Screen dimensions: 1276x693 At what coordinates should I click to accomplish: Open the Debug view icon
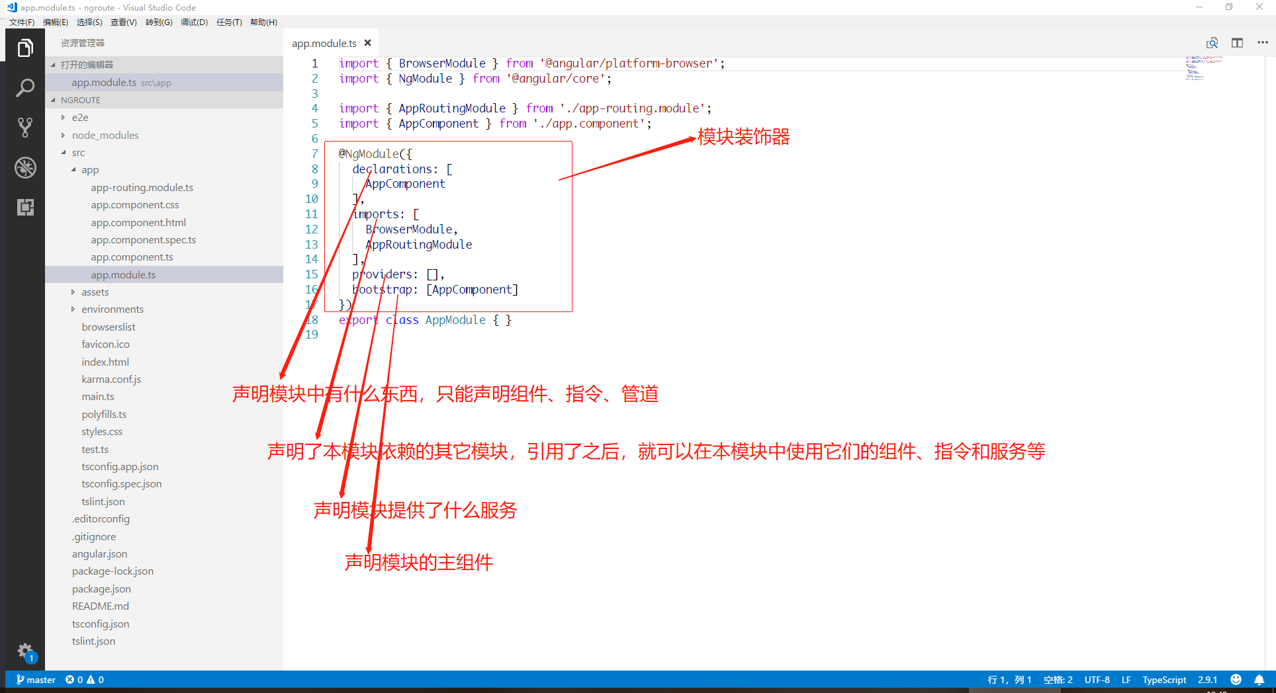pos(25,167)
